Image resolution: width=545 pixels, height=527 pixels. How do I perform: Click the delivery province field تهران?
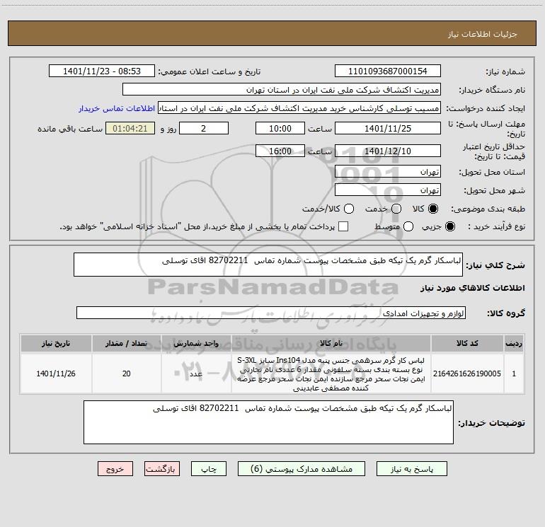(388, 172)
